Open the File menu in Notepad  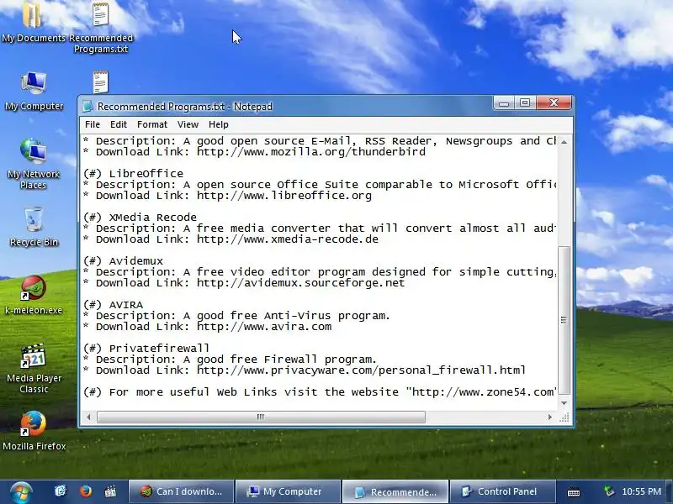click(x=93, y=124)
